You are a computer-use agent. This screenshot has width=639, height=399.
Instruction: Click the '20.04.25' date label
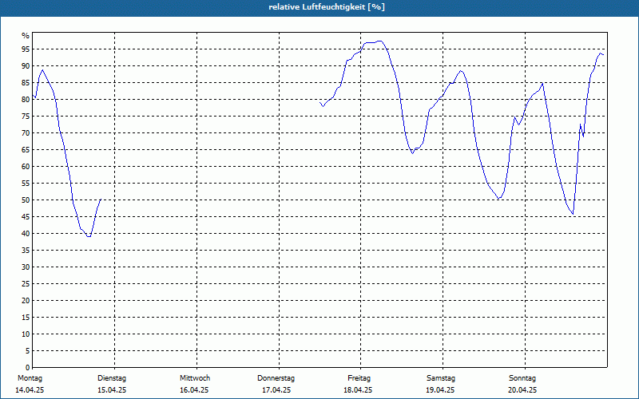click(x=522, y=390)
